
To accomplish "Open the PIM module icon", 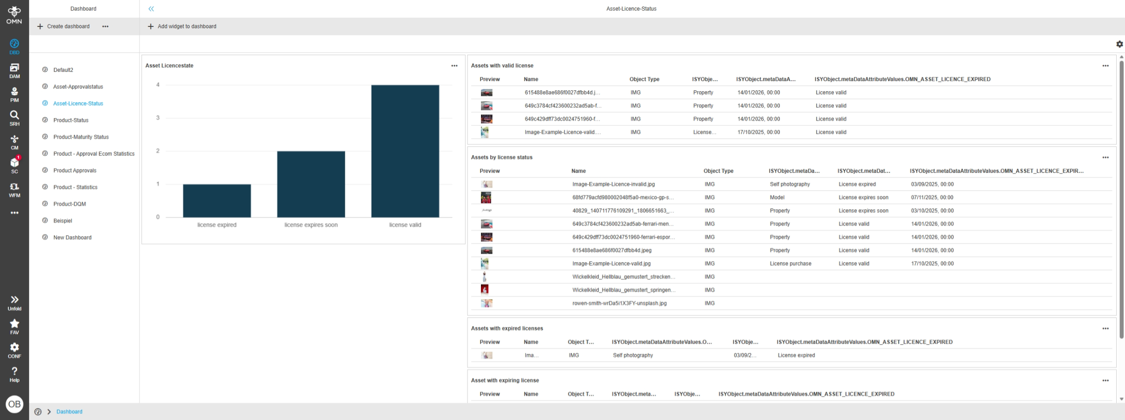I will 14,94.
